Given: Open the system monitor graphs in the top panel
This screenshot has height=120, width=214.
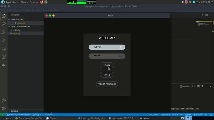Looking at the screenshot, I should click(82, 2).
